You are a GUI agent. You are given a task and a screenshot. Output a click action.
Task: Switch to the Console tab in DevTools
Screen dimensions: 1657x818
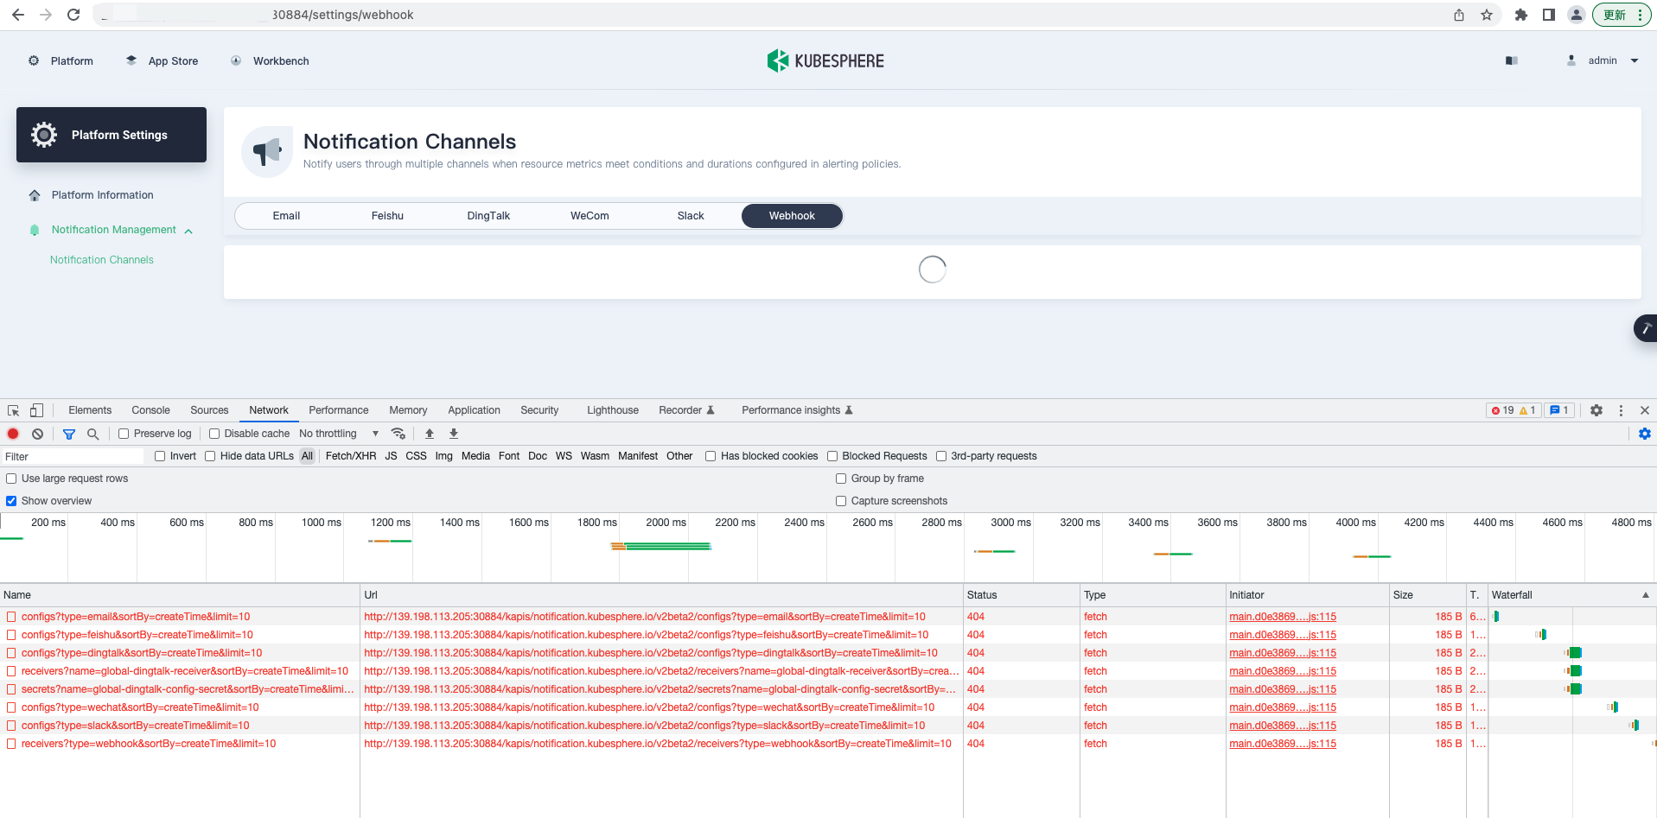coord(150,409)
